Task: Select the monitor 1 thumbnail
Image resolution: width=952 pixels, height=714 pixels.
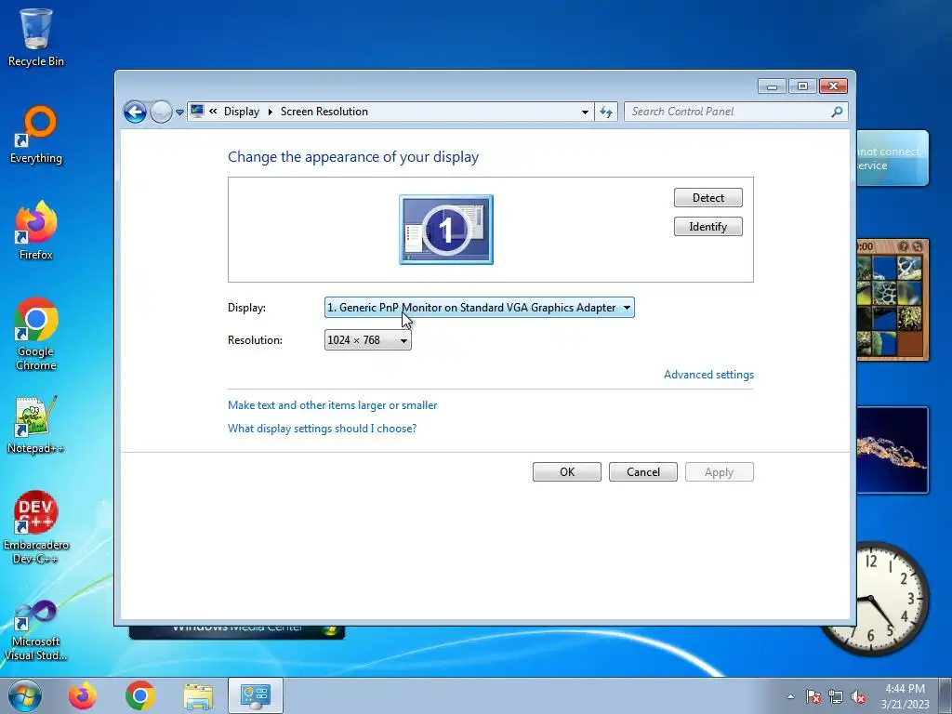Action: (446, 230)
